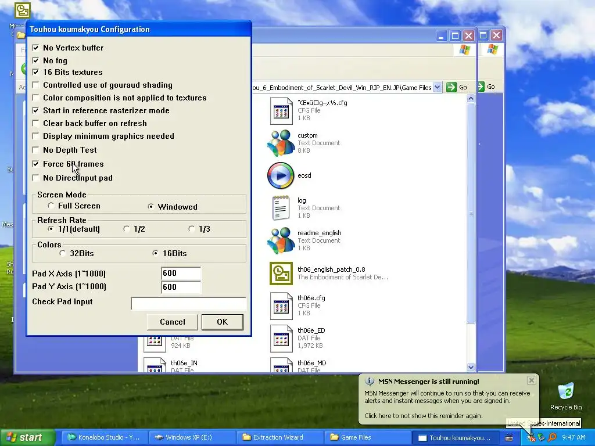Switch to Windows XP (E:) taskbar item
The width and height of the screenshot is (595, 446).
[x=192, y=438]
